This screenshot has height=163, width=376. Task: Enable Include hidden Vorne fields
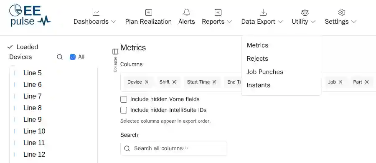(x=124, y=99)
